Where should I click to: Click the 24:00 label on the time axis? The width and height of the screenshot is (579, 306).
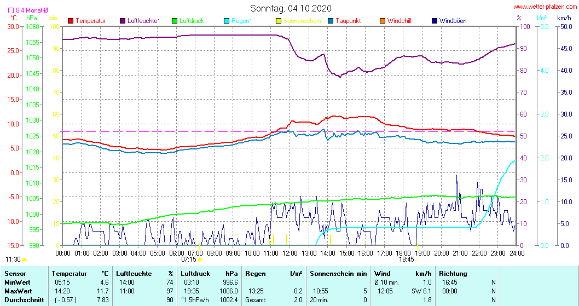[517, 253]
